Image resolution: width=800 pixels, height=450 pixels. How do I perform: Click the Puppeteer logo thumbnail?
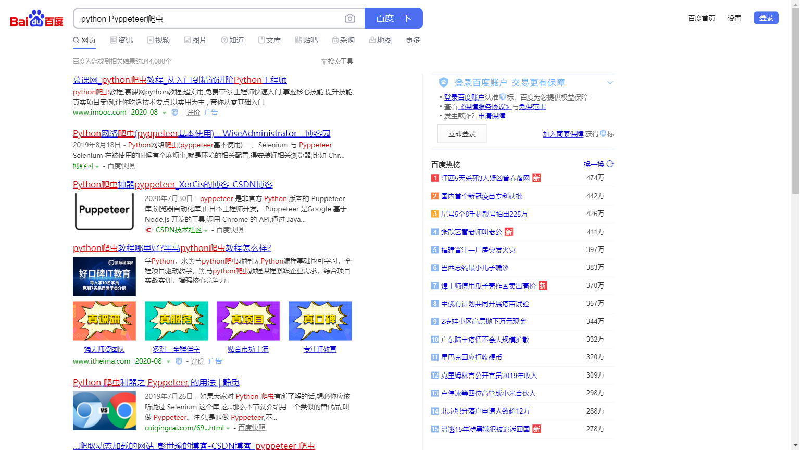coord(104,211)
